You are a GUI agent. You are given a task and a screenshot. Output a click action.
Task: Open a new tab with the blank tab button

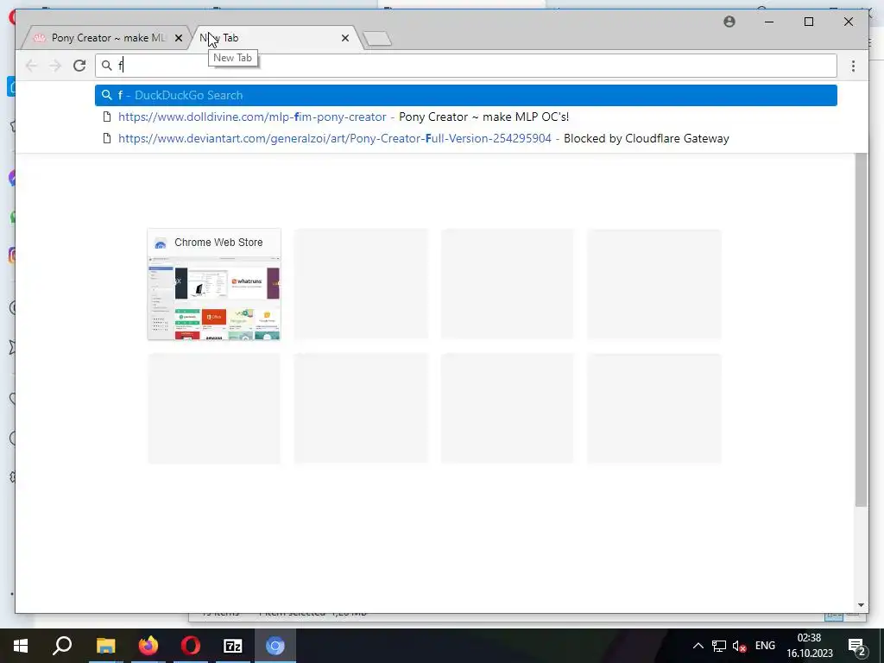[x=377, y=38]
